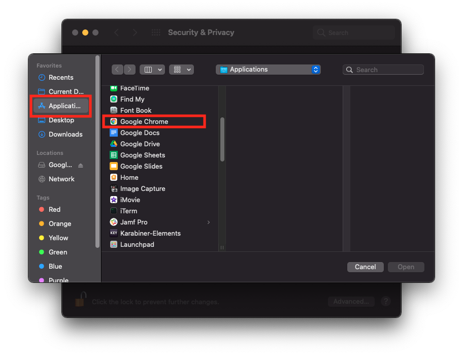Click the iMovie app icon

click(114, 200)
